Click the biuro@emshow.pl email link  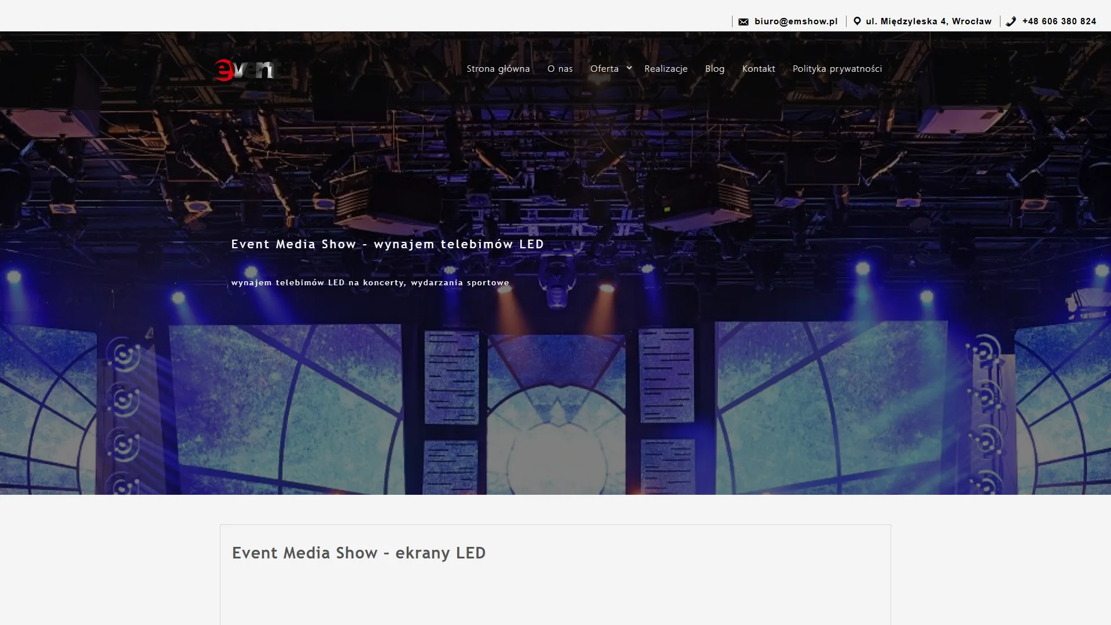tap(796, 21)
